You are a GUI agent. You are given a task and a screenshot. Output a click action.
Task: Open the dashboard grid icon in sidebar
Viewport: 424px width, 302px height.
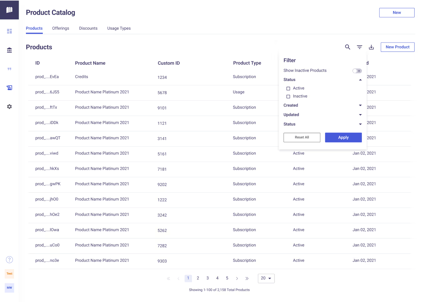click(x=9, y=31)
